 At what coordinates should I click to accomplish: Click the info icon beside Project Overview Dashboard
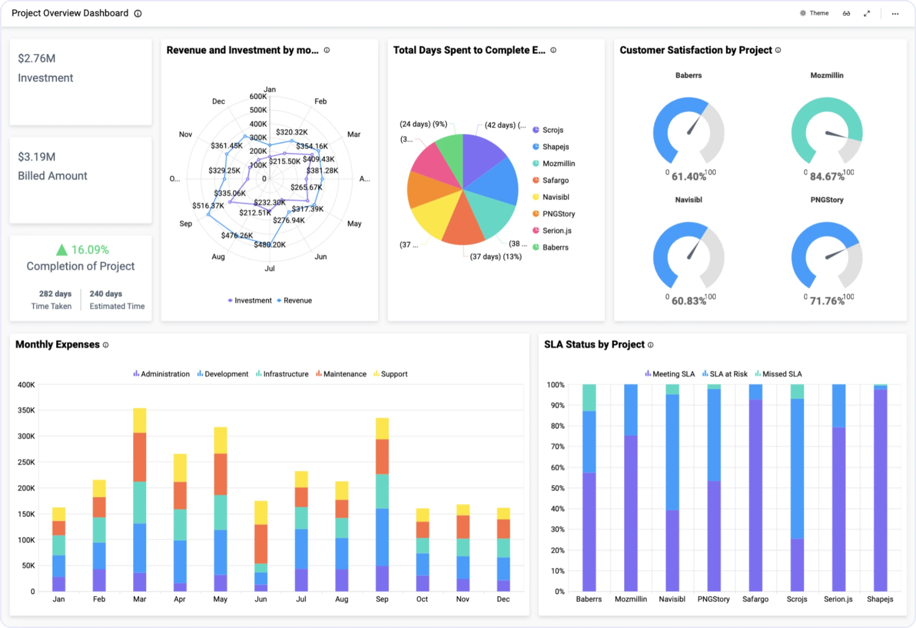coord(138,13)
